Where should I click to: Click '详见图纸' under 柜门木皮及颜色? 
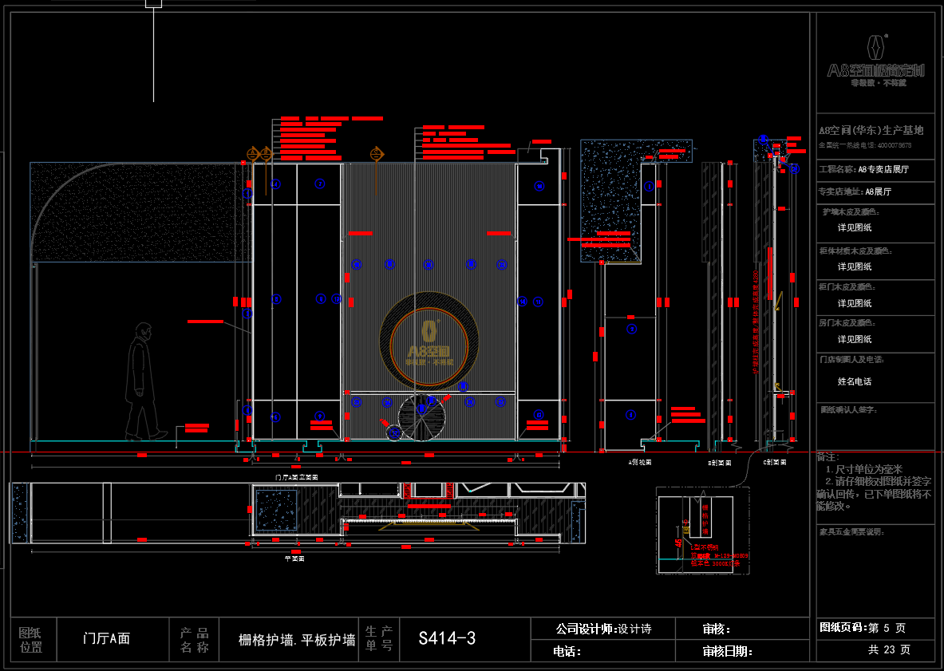tap(855, 303)
